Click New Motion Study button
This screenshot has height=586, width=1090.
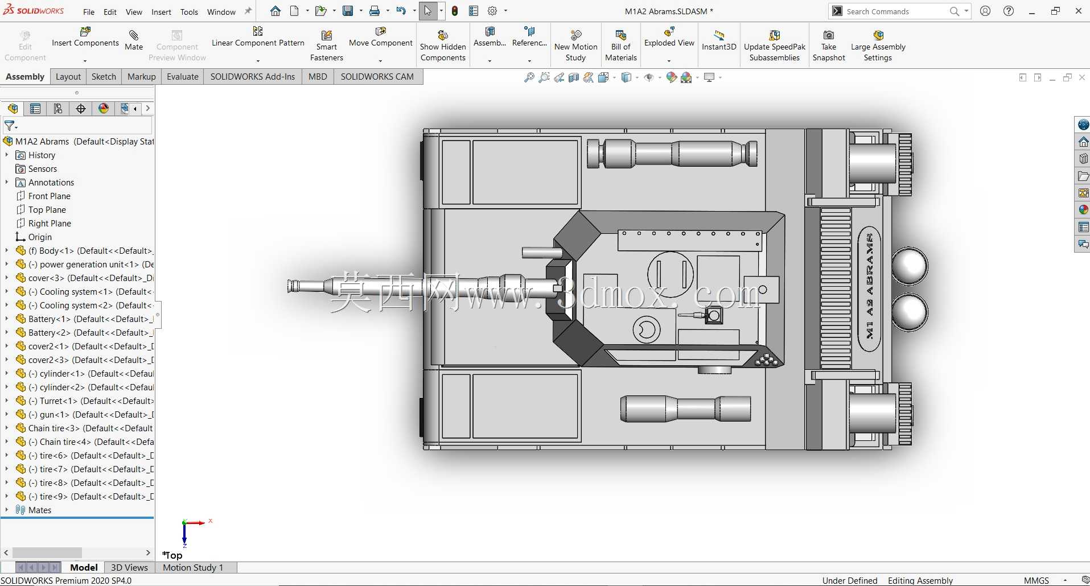coord(575,45)
